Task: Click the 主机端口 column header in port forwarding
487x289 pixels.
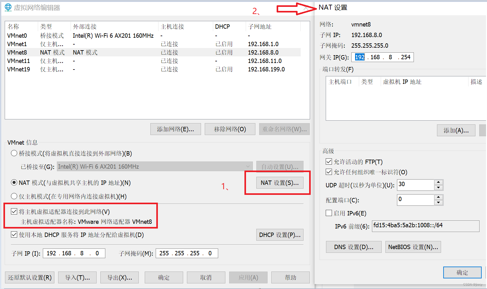Action: tap(343, 82)
